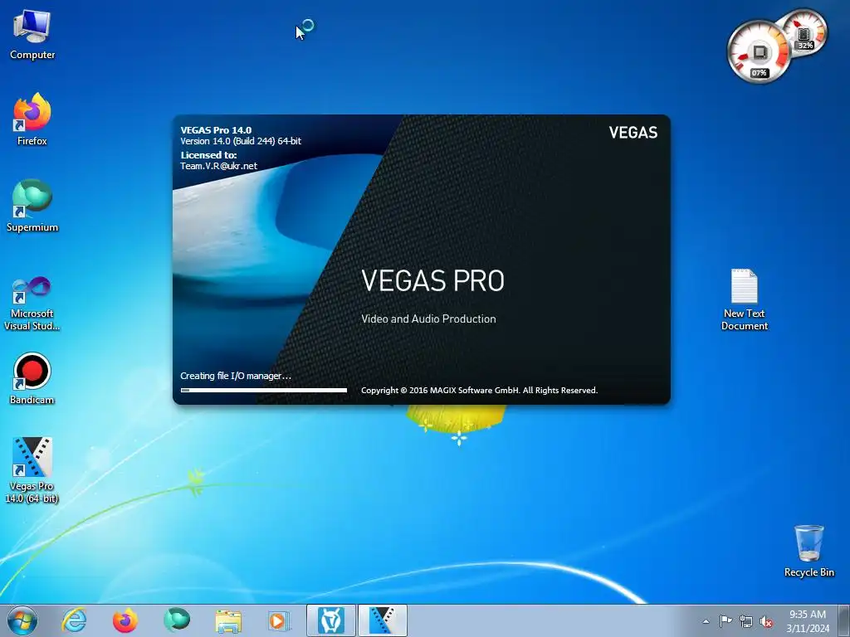Select the Recycle Bin icon
This screenshot has width=850, height=637.
coord(808,551)
